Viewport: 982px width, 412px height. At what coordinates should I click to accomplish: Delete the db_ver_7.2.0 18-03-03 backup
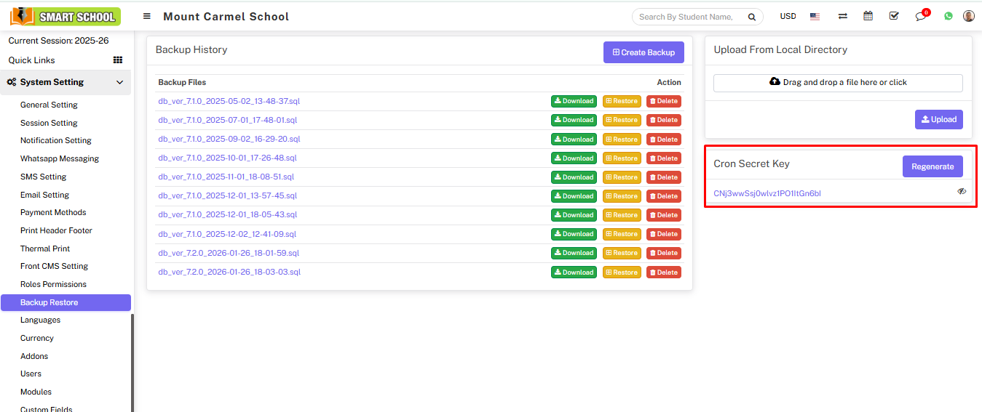pyautogui.click(x=663, y=272)
